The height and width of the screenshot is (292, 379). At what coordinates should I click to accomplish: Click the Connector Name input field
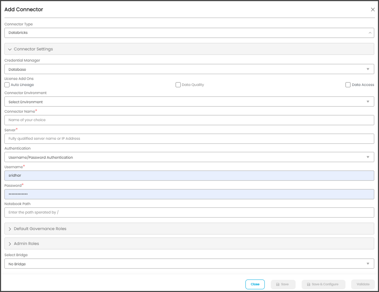tap(189, 120)
